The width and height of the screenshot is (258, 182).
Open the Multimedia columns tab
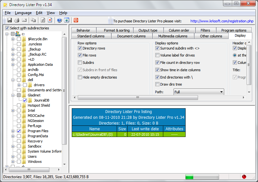[x=173, y=36]
